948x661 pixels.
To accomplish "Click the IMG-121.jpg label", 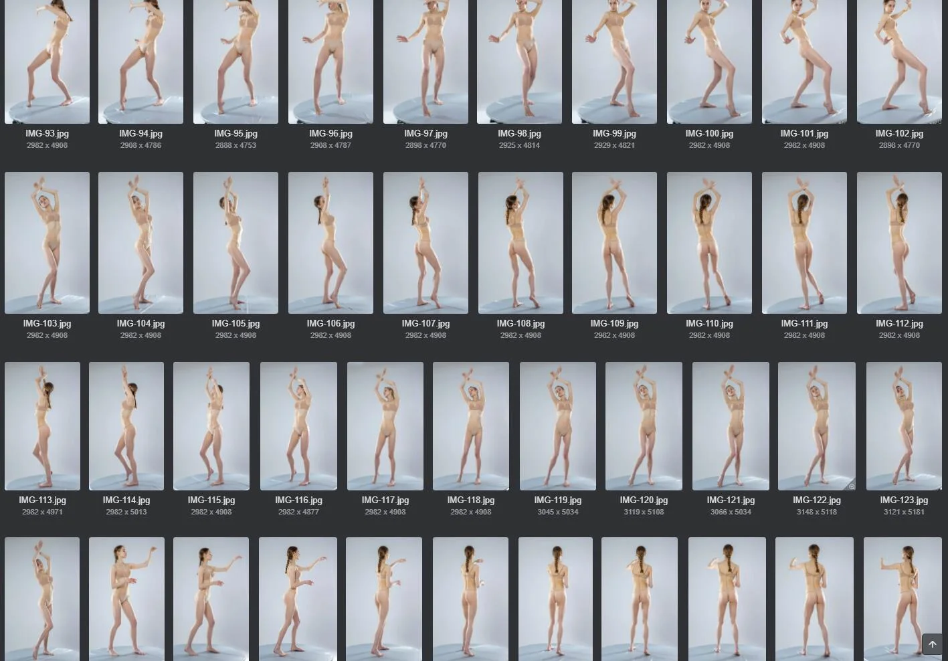I will [x=731, y=500].
